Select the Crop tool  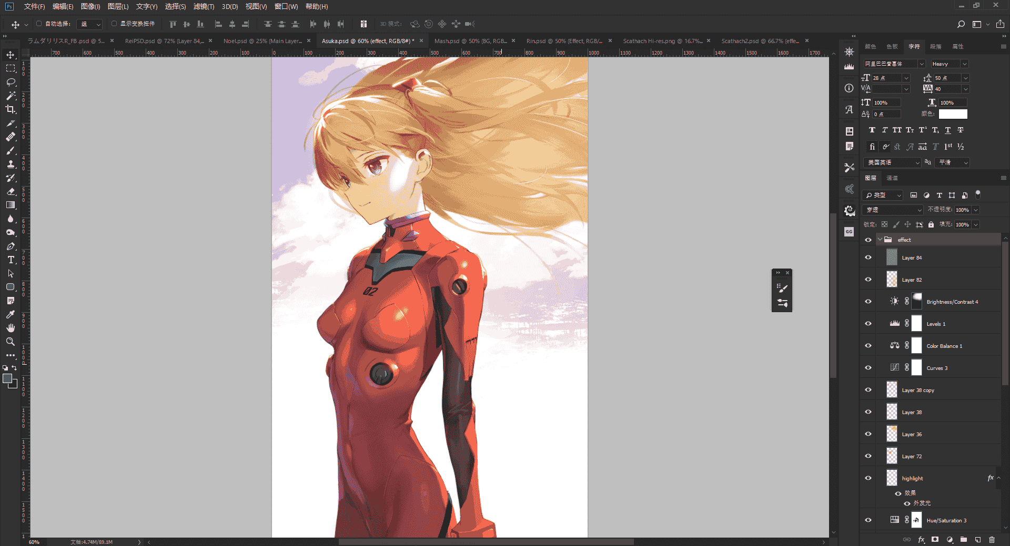click(11, 109)
